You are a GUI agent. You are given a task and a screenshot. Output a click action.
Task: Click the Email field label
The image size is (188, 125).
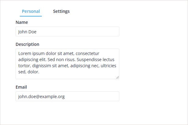[x=21, y=87]
